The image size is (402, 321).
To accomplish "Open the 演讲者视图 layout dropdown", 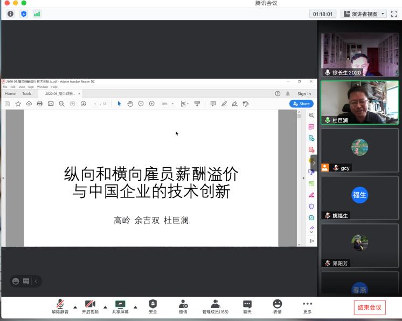I will point(365,14).
